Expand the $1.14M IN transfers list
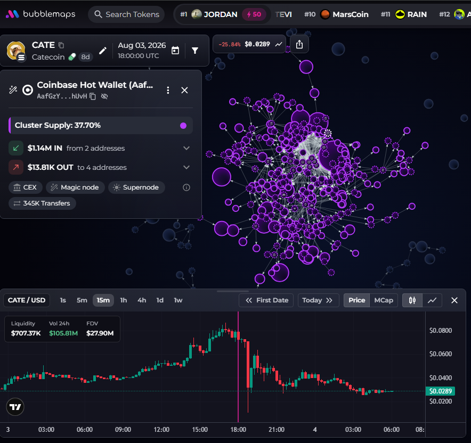Image resolution: width=471 pixels, height=443 pixels. [186, 148]
